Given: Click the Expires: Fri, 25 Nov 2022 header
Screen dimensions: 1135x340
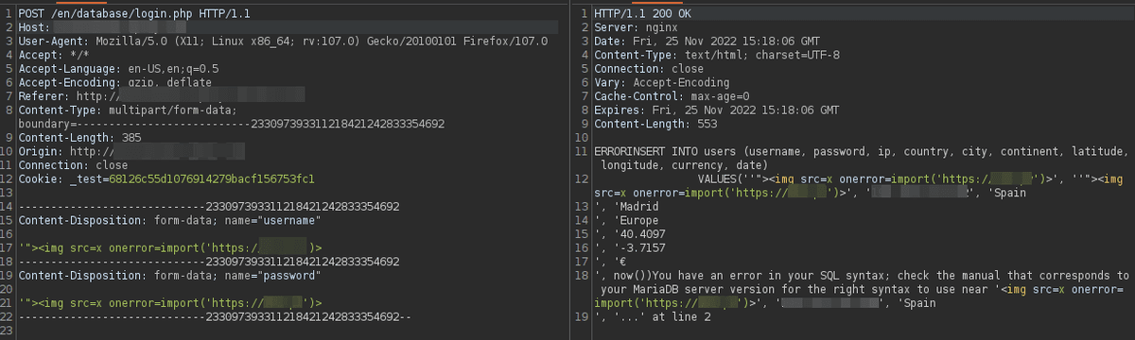Looking at the screenshot, I should [717, 110].
